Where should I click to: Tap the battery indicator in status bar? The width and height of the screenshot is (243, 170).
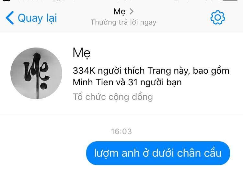(230, 0)
